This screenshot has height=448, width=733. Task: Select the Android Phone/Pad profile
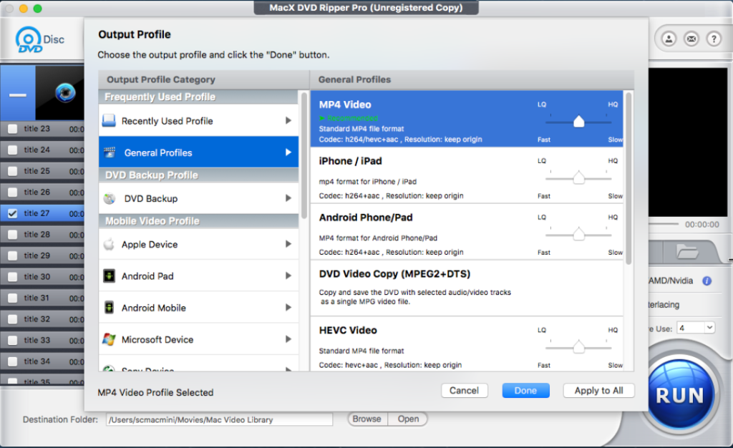pyautogui.click(x=467, y=232)
